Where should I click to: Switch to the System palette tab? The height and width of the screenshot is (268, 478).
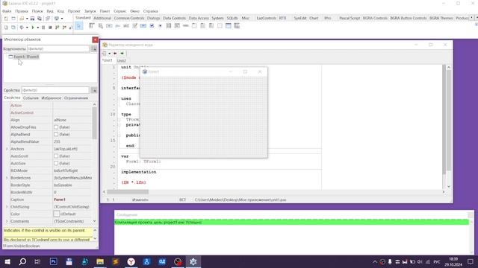217,18
